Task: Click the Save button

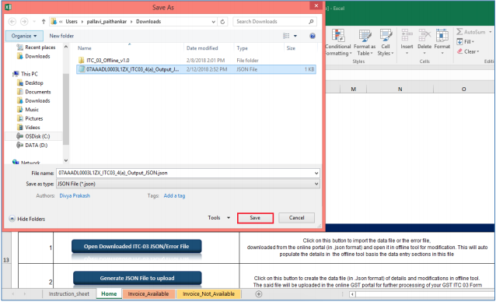Action: point(255,218)
